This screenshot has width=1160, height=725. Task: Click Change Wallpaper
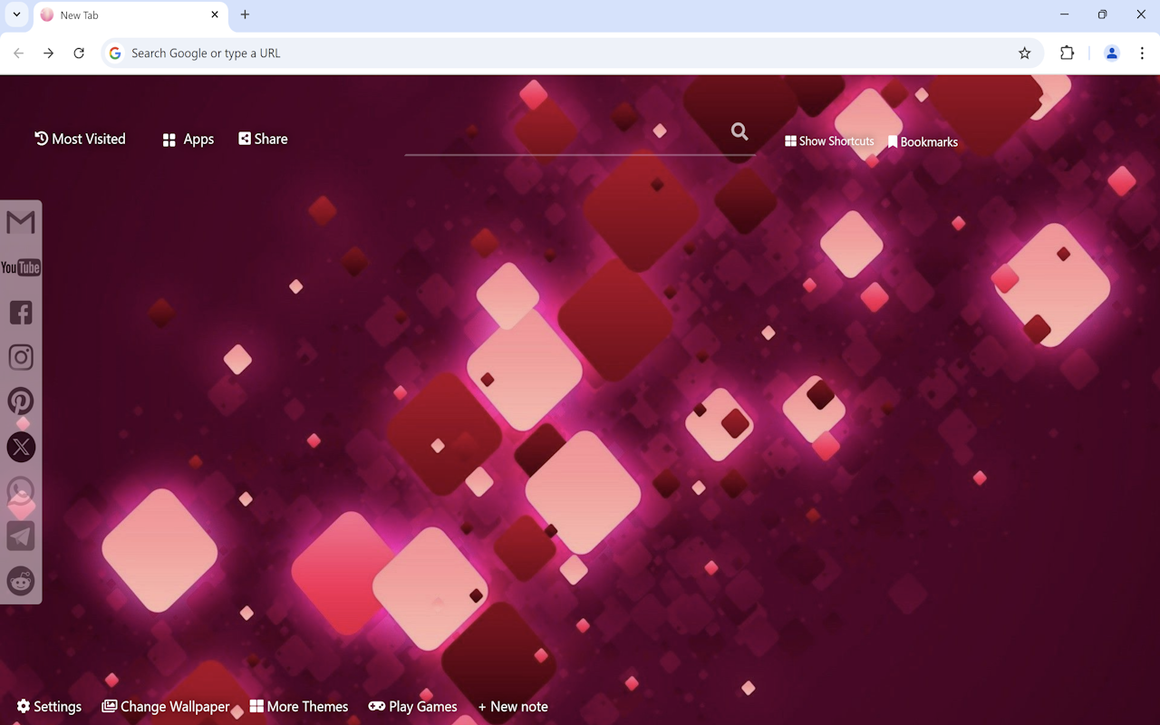coord(165,707)
